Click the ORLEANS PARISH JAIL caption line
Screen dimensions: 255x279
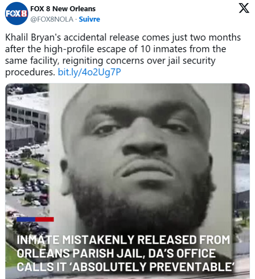[116, 253]
